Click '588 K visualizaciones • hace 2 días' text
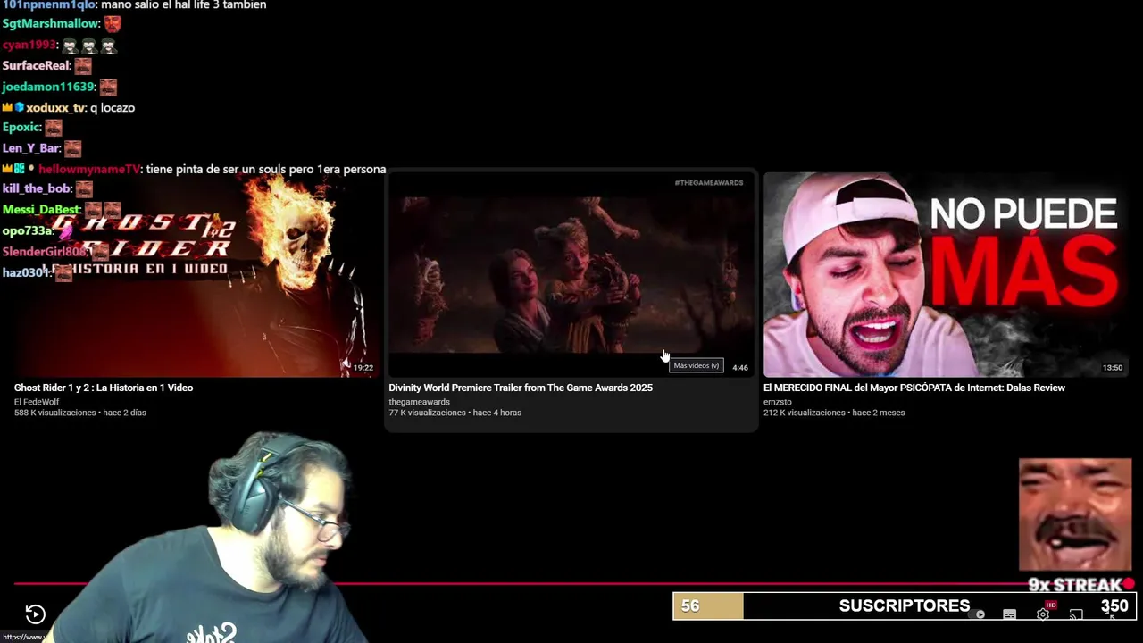The image size is (1143, 643). (80, 413)
